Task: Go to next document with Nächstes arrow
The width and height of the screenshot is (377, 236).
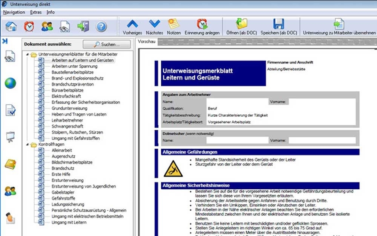Action: point(154,27)
